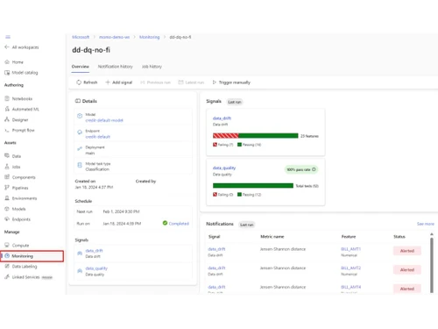Image resolution: width=438 pixels, height=329 pixels.
Task: Click the Monitoring icon in sidebar
Action: click(7, 256)
